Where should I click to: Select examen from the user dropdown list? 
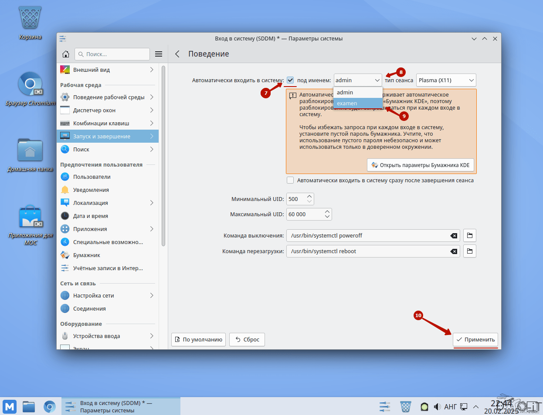tap(347, 103)
